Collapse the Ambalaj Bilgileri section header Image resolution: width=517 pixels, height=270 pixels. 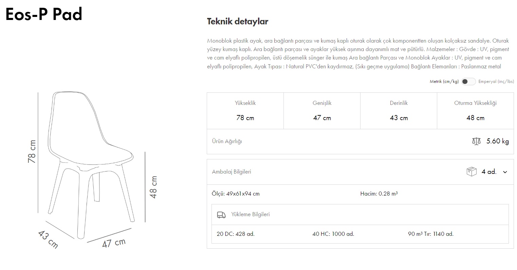tap(232, 172)
